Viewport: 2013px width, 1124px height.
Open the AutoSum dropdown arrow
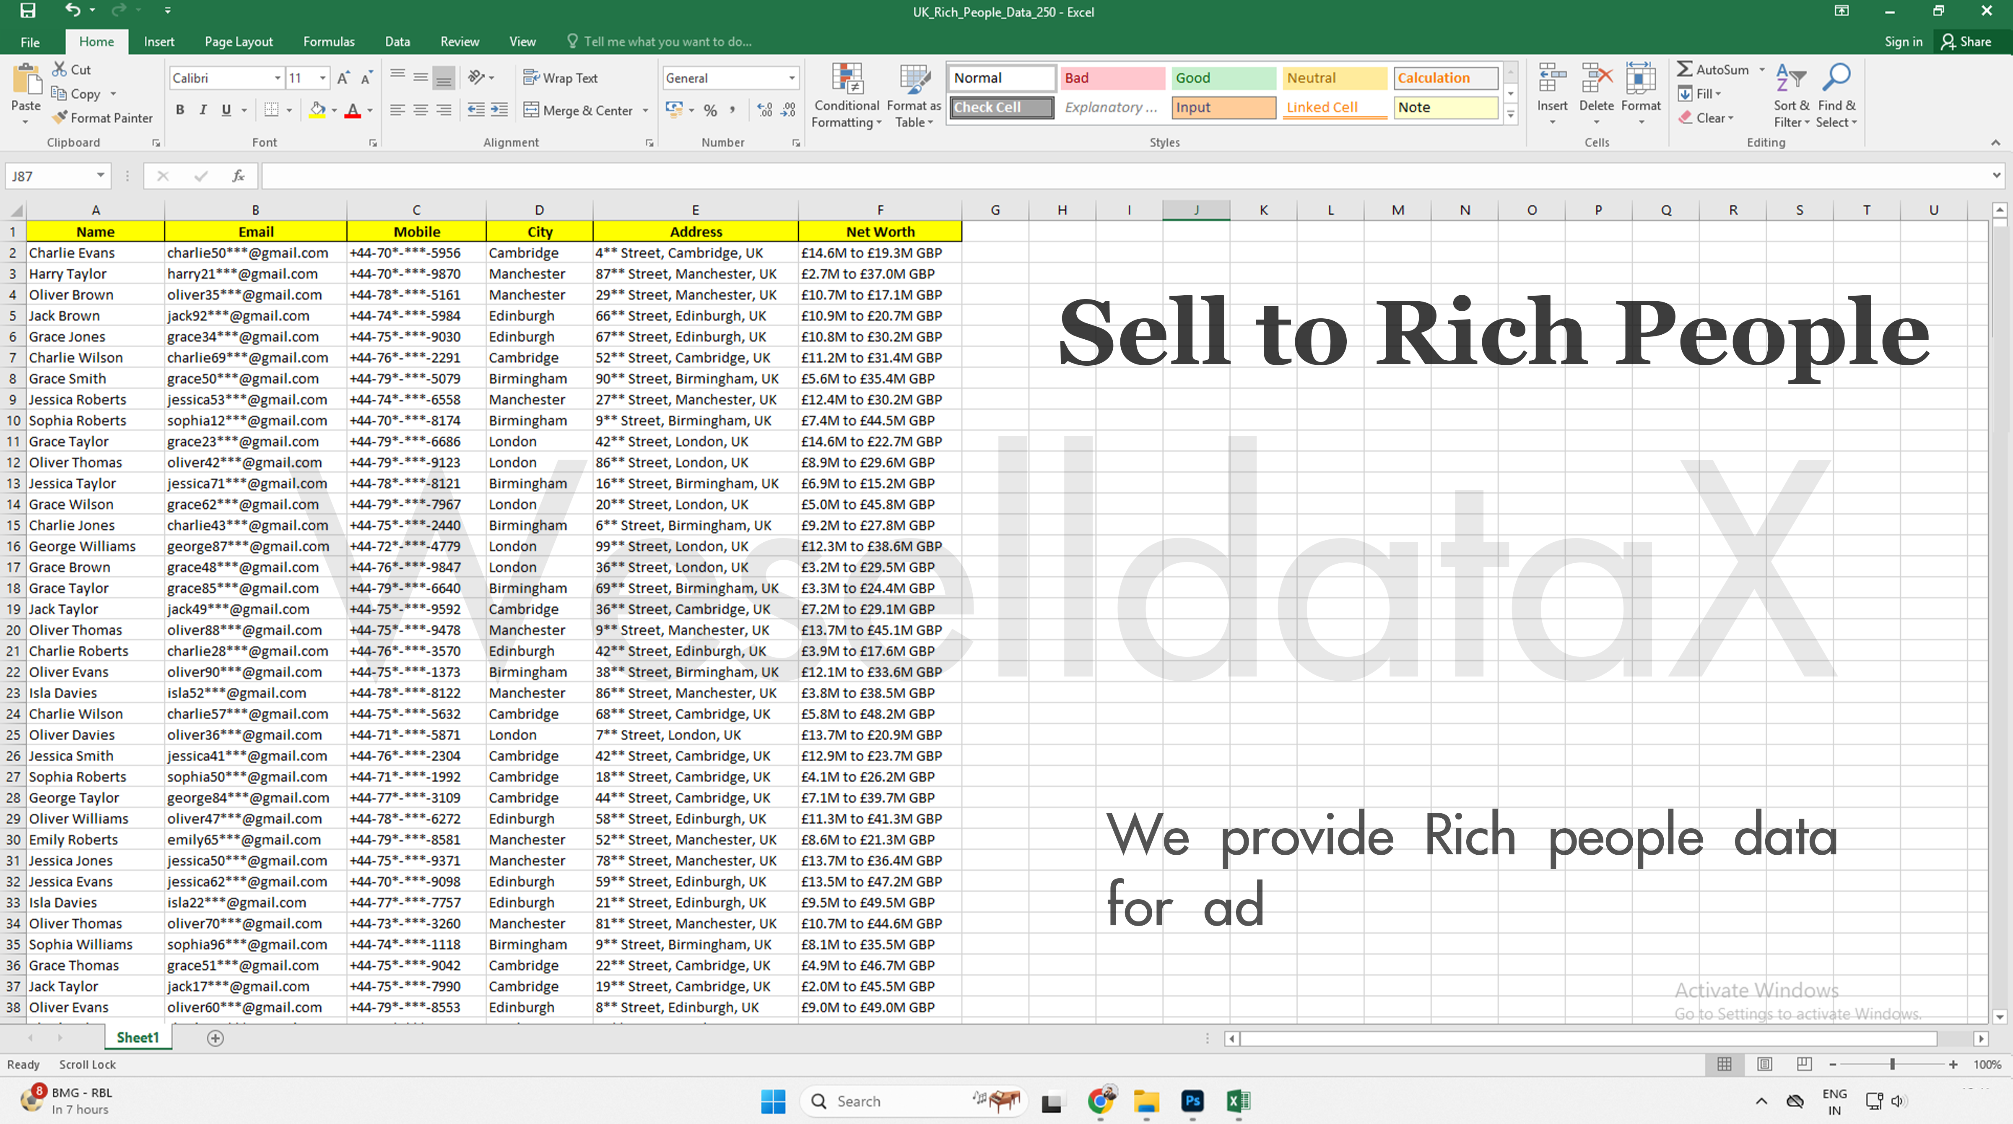tap(1762, 70)
